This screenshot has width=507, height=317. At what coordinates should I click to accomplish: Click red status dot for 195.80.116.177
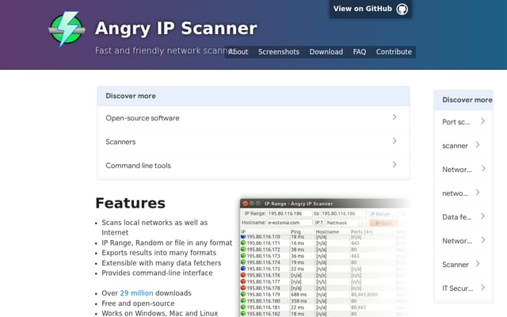[x=243, y=281]
